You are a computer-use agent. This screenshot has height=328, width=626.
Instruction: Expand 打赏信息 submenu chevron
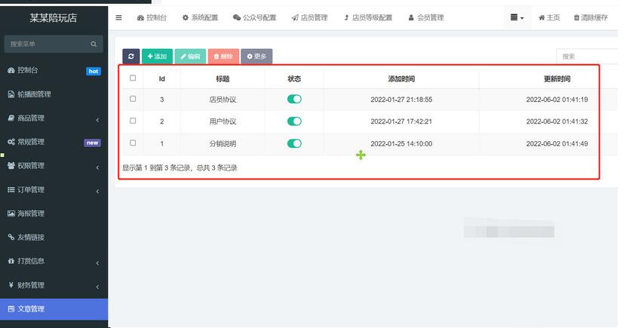pyautogui.click(x=97, y=263)
